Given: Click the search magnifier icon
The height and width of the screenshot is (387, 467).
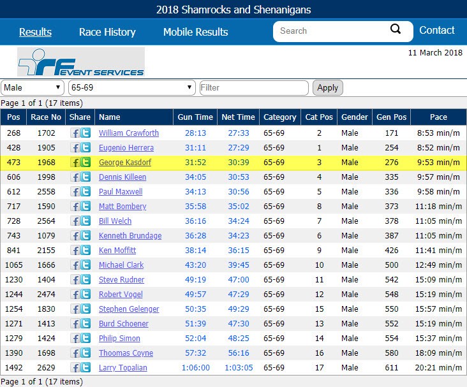Looking at the screenshot, I should tap(396, 30).
